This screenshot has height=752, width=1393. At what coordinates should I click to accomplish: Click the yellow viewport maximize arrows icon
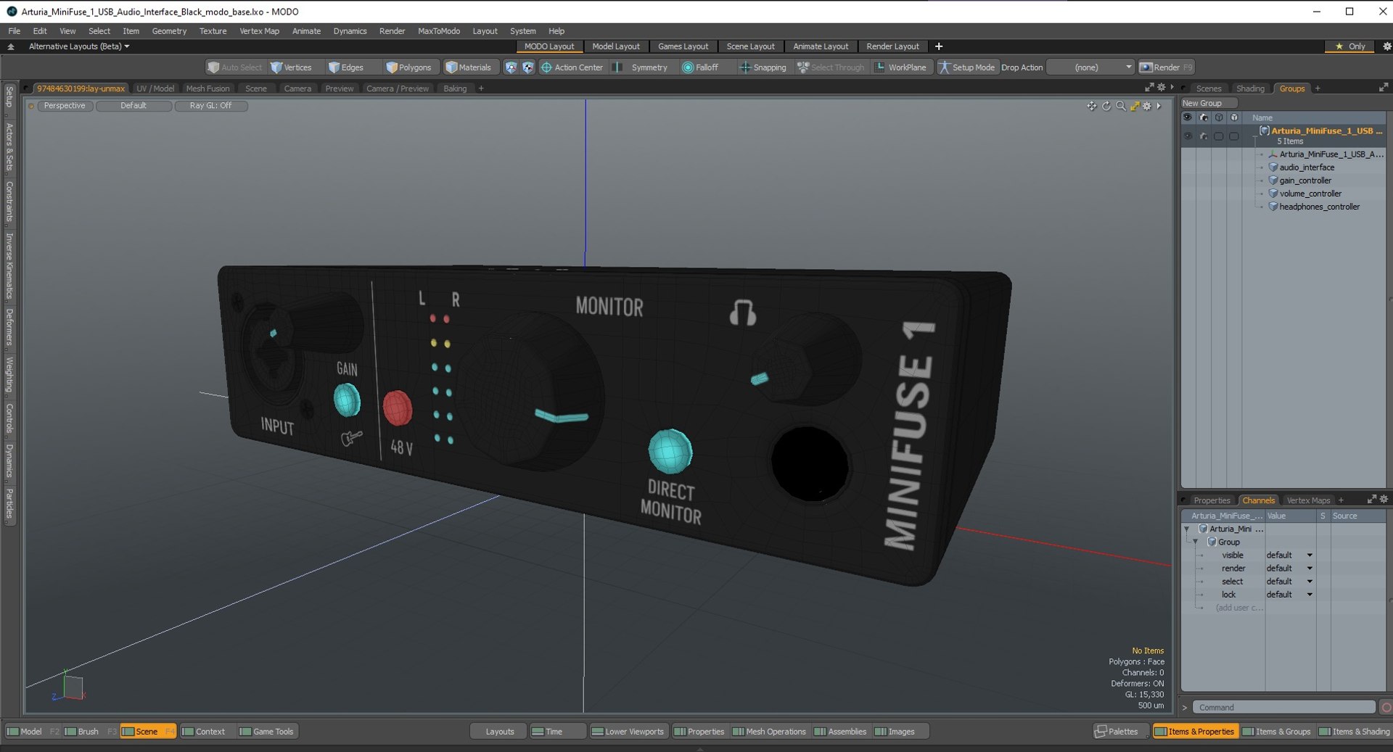pos(1135,106)
